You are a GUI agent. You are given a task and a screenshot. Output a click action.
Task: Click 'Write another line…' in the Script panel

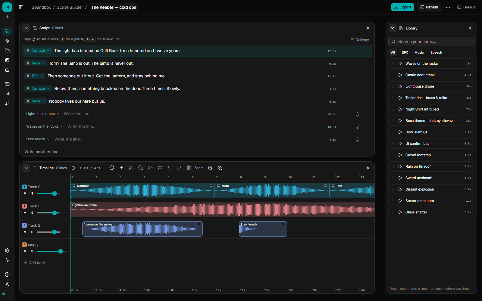click(42, 152)
